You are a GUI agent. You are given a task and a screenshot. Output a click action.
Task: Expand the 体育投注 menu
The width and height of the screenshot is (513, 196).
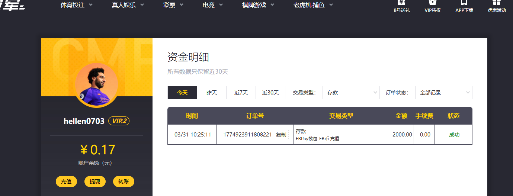[x=77, y=5]
